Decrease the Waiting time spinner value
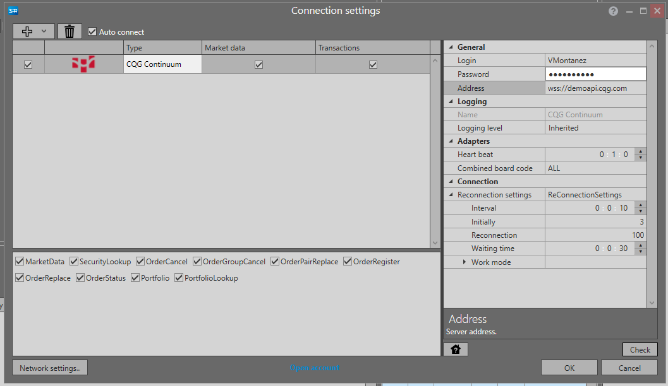The width and height of the screenshot is (668, 386). point(641,251)
